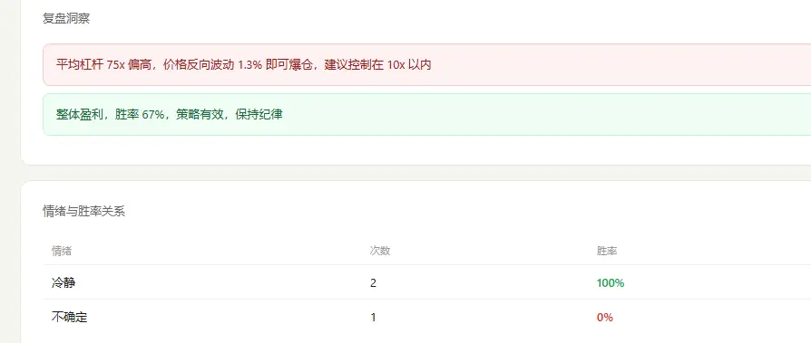Viewport: 811px width, 343px height.
Task: Select the 不确定 emotion row
Action: tap(426, 318)
